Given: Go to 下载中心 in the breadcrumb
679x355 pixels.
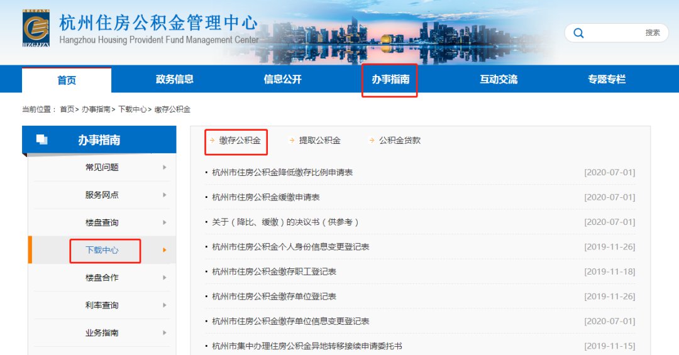Looking at the screenshot, I should pos(133,109).
